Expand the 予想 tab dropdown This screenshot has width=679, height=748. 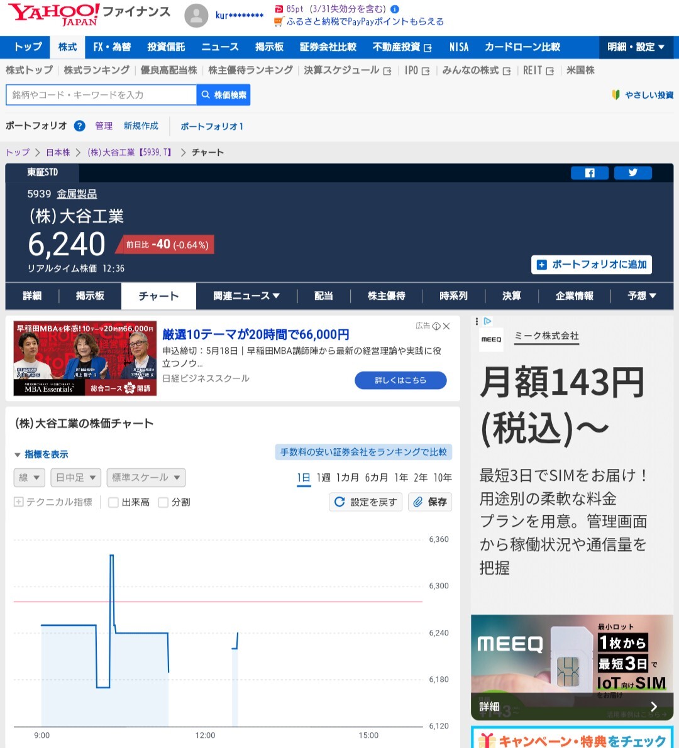point(642,296)
